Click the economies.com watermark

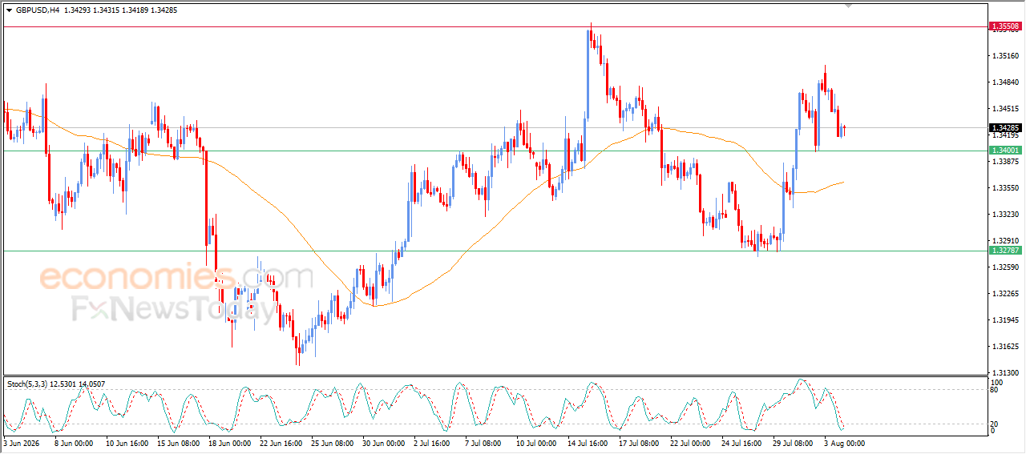pyautogui.click(x=176, y=277)
